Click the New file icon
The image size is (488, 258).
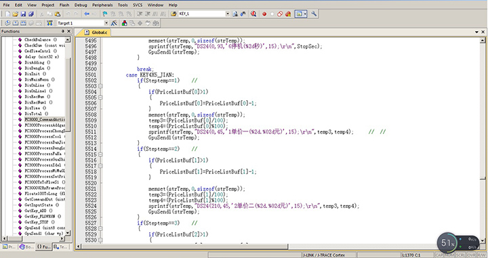[x=7, y=14]
